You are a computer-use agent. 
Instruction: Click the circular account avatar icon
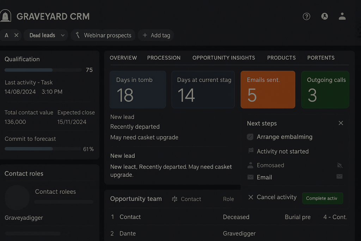tap(325, 16)
